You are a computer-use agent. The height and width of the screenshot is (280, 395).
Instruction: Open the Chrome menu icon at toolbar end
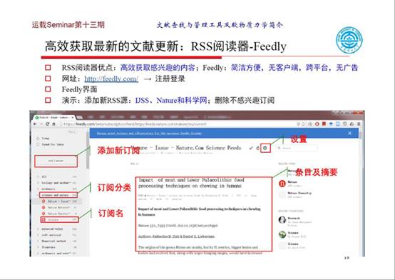tap(359, 124)
